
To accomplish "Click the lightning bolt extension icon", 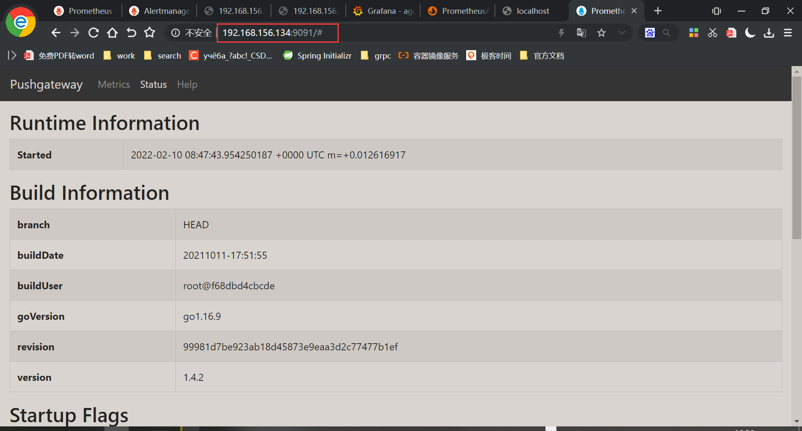I will click(561, 33).
